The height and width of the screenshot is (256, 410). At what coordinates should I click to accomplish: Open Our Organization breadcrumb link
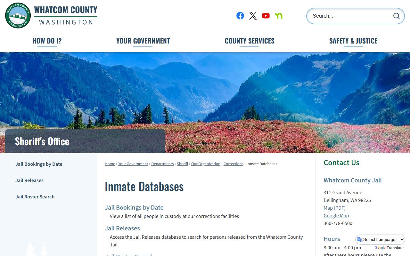click(206, 164)
